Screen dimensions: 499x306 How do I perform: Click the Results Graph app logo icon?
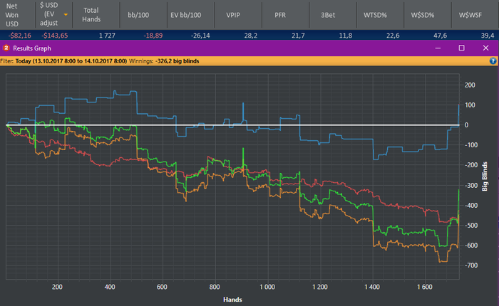[x=6, y=48]
